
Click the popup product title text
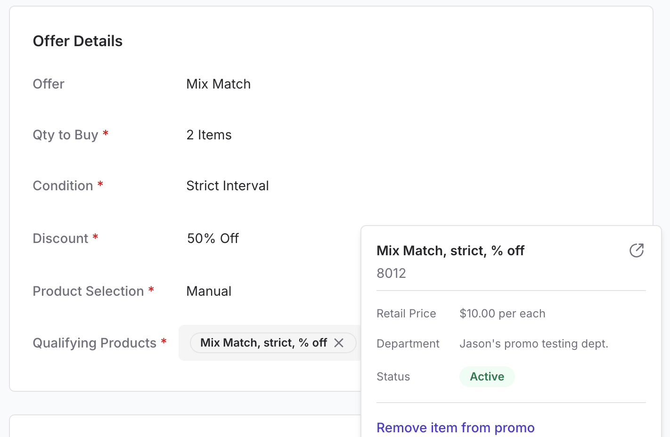tap(450, 251)
